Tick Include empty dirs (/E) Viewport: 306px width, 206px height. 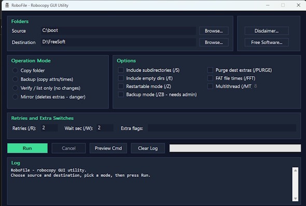click(121, 78)
